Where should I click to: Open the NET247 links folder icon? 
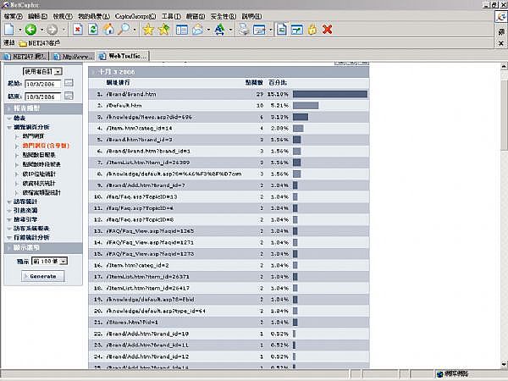point(23,43)
